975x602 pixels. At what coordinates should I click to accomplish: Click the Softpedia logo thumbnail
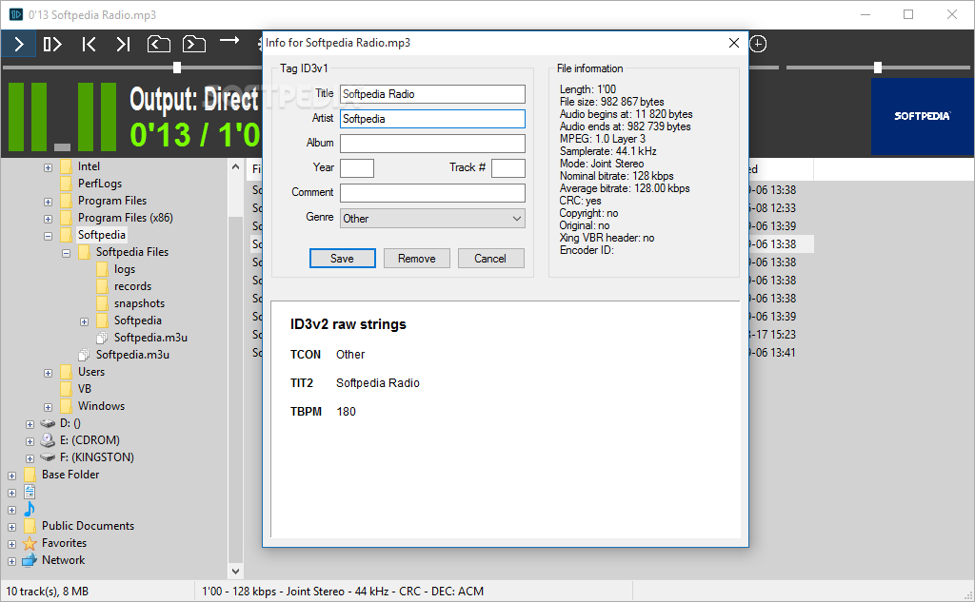coord(922,116)
